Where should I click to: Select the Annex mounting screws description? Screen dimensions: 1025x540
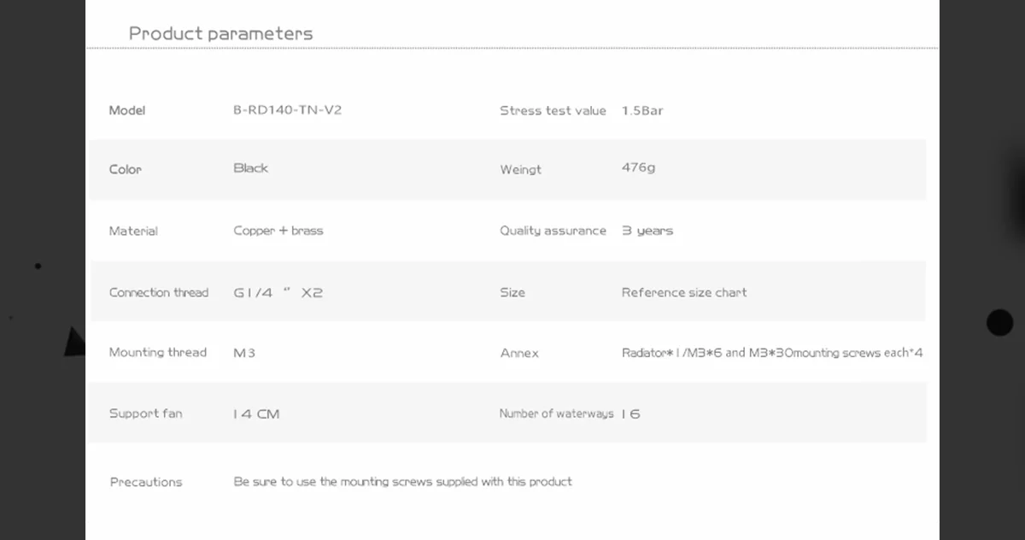click(771, 353)
